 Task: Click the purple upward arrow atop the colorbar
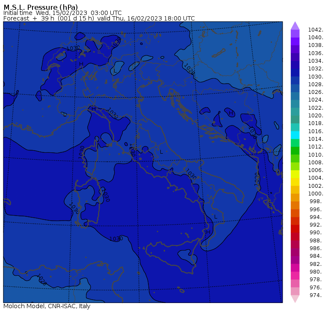[295, 26]
